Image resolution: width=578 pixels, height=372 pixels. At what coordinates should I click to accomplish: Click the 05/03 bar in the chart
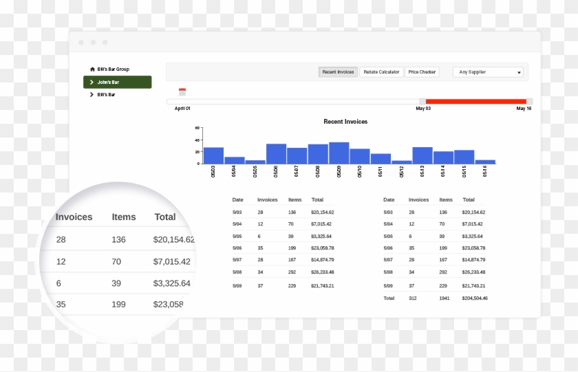214,155
